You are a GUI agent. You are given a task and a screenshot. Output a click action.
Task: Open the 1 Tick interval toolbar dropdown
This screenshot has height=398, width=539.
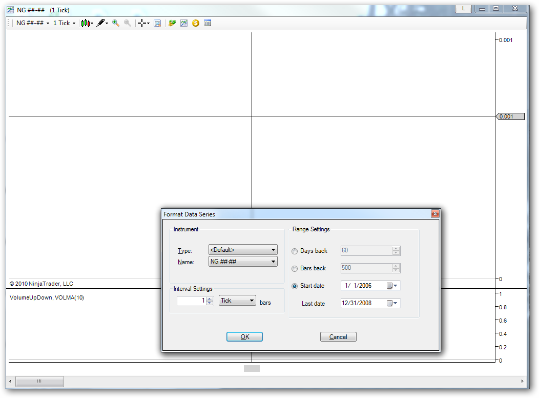[x=64, y=23]
